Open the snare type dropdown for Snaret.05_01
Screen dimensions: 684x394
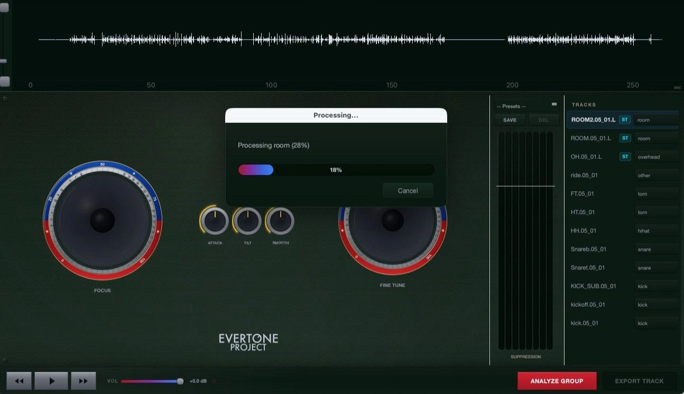pos(657,268)
